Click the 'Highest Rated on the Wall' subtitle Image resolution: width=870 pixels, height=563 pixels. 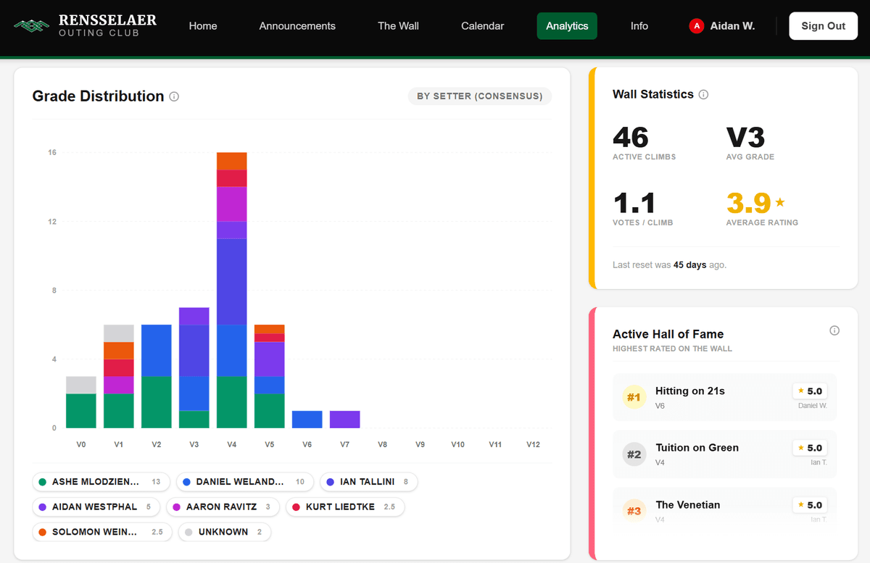[x=672, y=349]
